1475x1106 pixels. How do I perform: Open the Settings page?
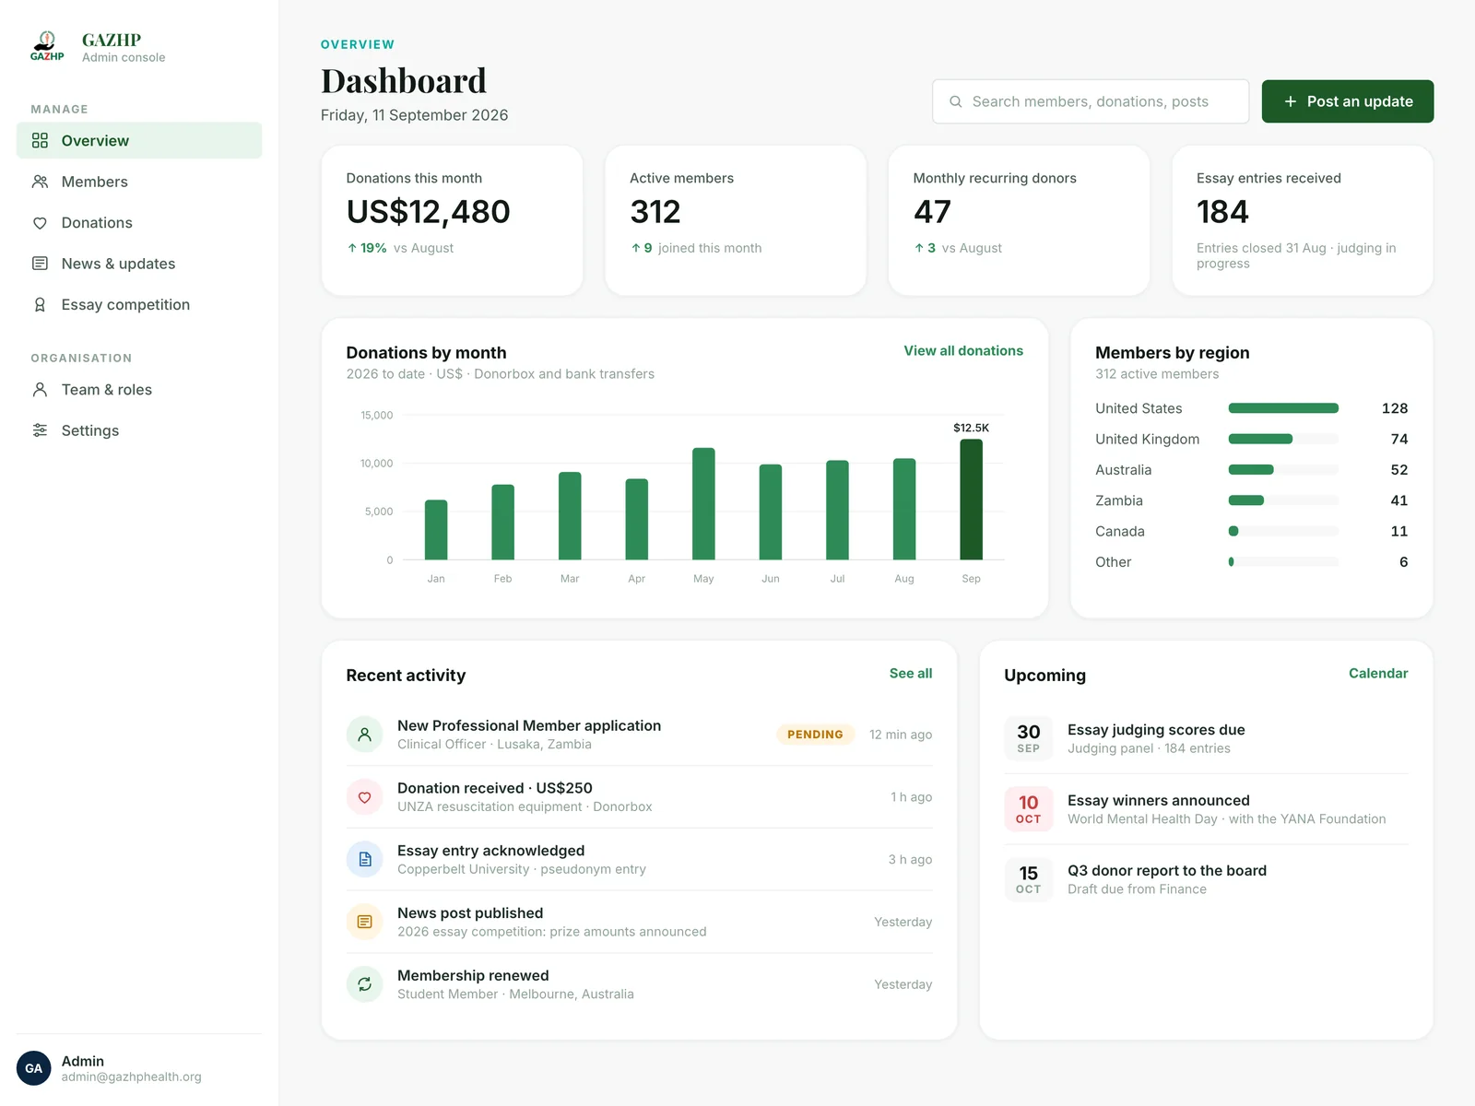[x=139, y=430]
